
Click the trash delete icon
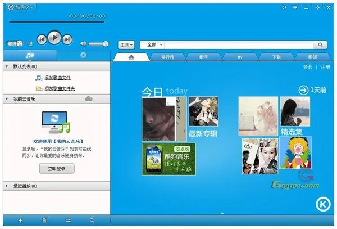pos(44,221)
